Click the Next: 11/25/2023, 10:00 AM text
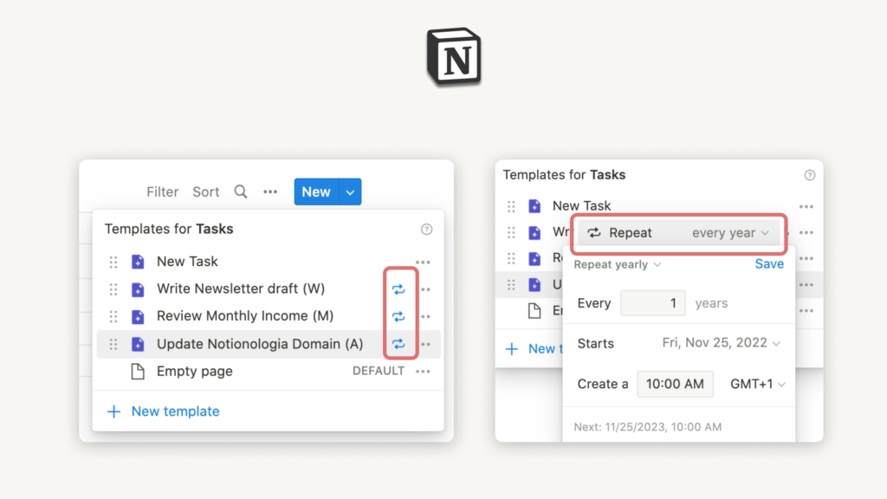This screenshot has height=499, width=887. 648,427
